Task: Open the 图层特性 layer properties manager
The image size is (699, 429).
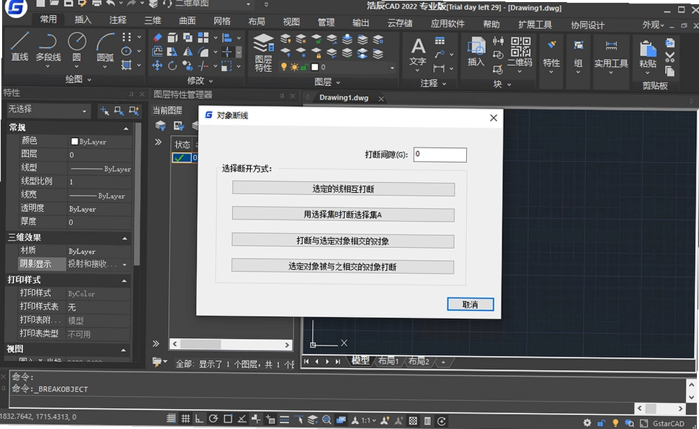Action: pyautogui.click(x=264, y=53)
